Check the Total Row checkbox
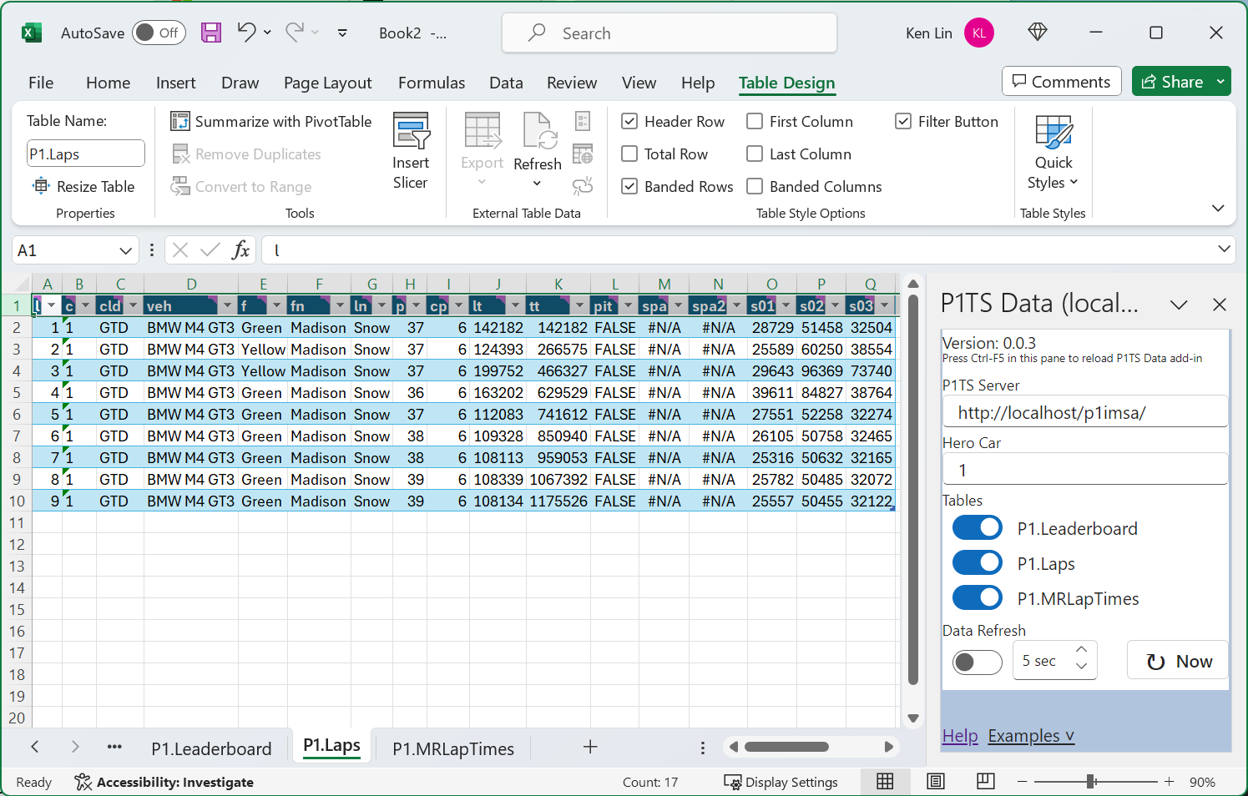 [x=629, y=154]
